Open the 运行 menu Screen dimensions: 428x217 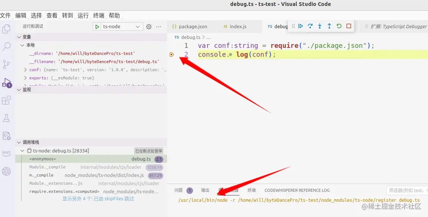click(83, 16)
